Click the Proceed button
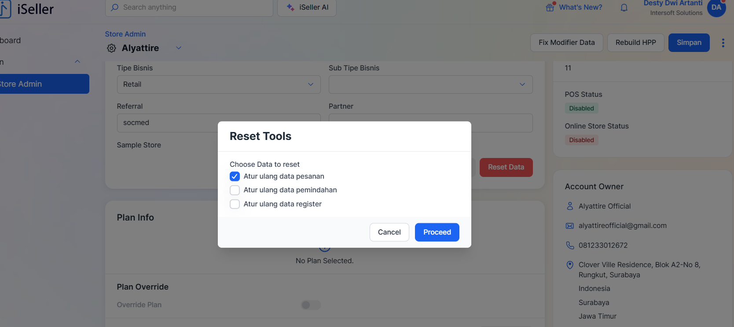Image resolution: width=734 pixels, height=327 pixels. [x=437, y=232]
